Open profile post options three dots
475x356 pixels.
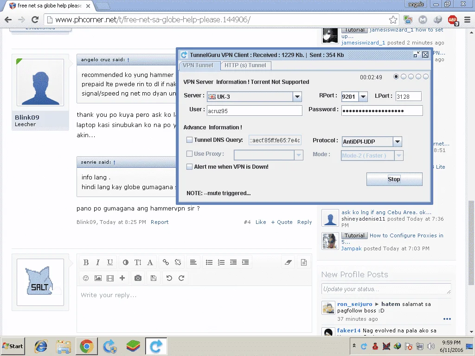coord(447,319)
